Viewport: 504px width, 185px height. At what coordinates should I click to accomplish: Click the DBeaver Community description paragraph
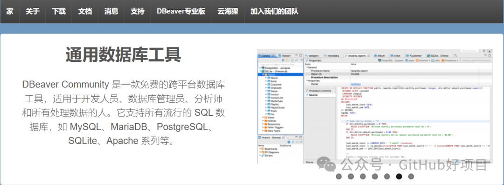pos(123,112)
